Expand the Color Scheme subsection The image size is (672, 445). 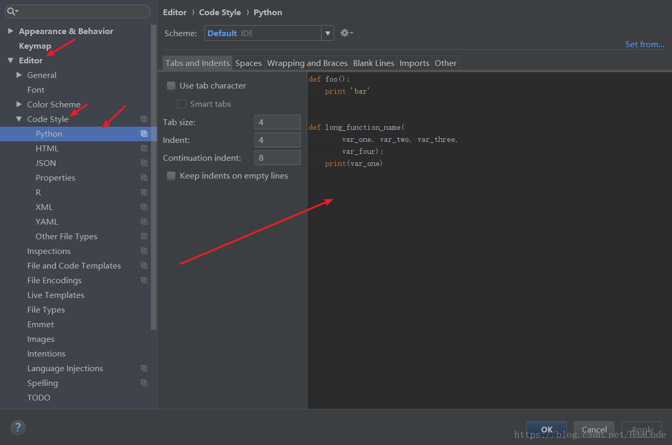click(x=19, y=104)
